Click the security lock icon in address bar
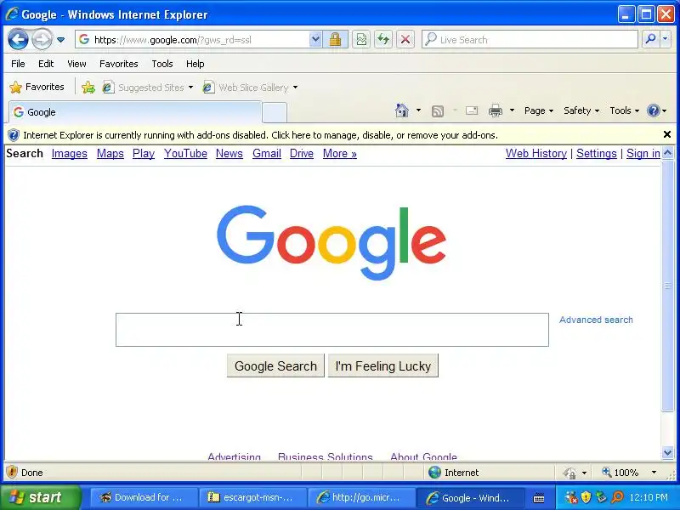 pyautogui.click(x=335, y=40)
